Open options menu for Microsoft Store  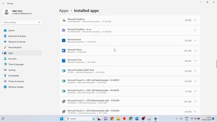point(195,41)
